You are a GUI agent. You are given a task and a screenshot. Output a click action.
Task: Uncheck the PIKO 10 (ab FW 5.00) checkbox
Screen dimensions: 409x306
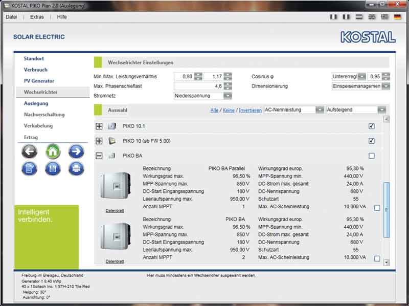click(372, 141)
